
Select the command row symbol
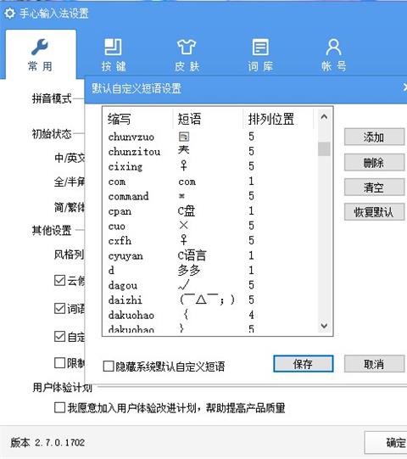181,196
